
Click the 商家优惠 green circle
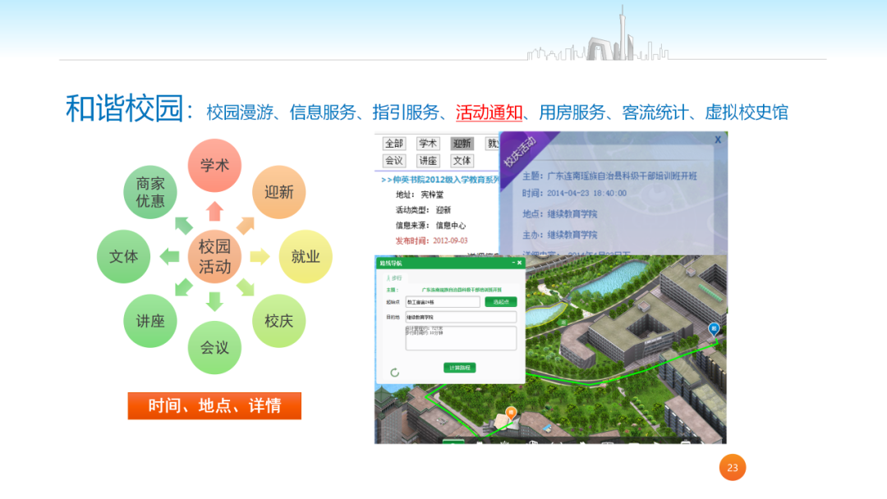pyautogui.click(x=150, y=192)
